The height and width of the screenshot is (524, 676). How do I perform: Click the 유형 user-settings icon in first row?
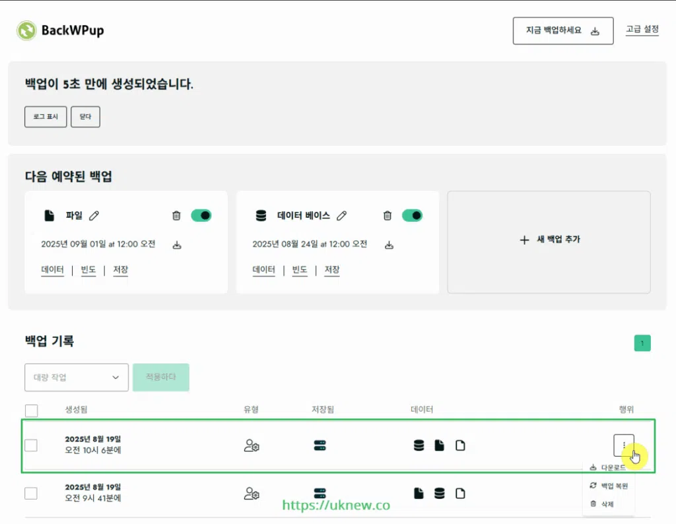tap(251, 445)
